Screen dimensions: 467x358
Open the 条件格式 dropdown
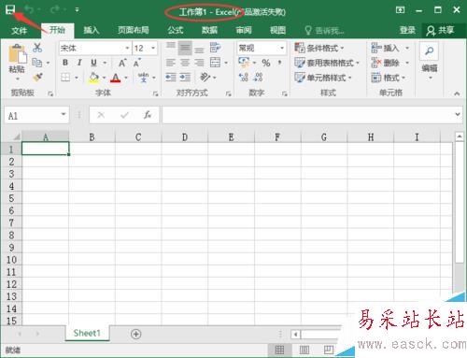point(319,48)
